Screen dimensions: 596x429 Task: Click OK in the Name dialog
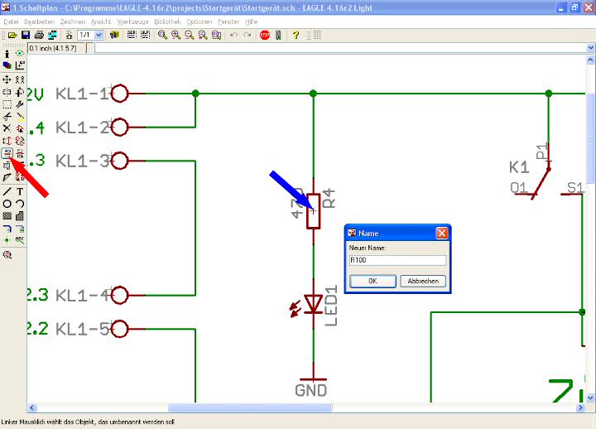(372, 282)
